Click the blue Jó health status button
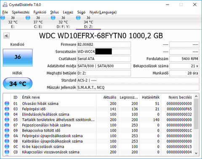Image resolution: width=202 pixels, height=159 pixels. [x=18, y=57]
